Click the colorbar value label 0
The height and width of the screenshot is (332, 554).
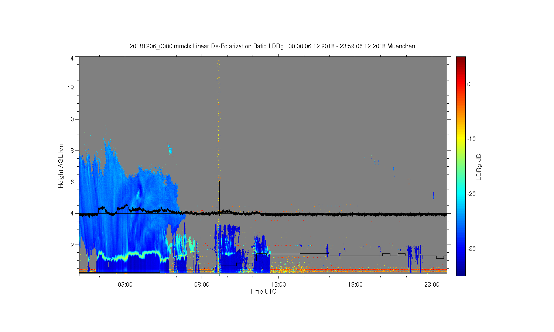[x=469, y=84]
